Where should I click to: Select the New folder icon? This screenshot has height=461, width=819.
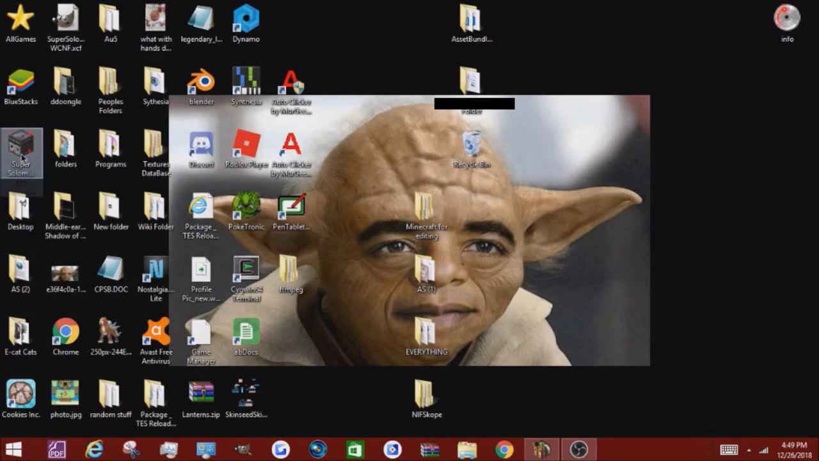(x=111, y=212)
